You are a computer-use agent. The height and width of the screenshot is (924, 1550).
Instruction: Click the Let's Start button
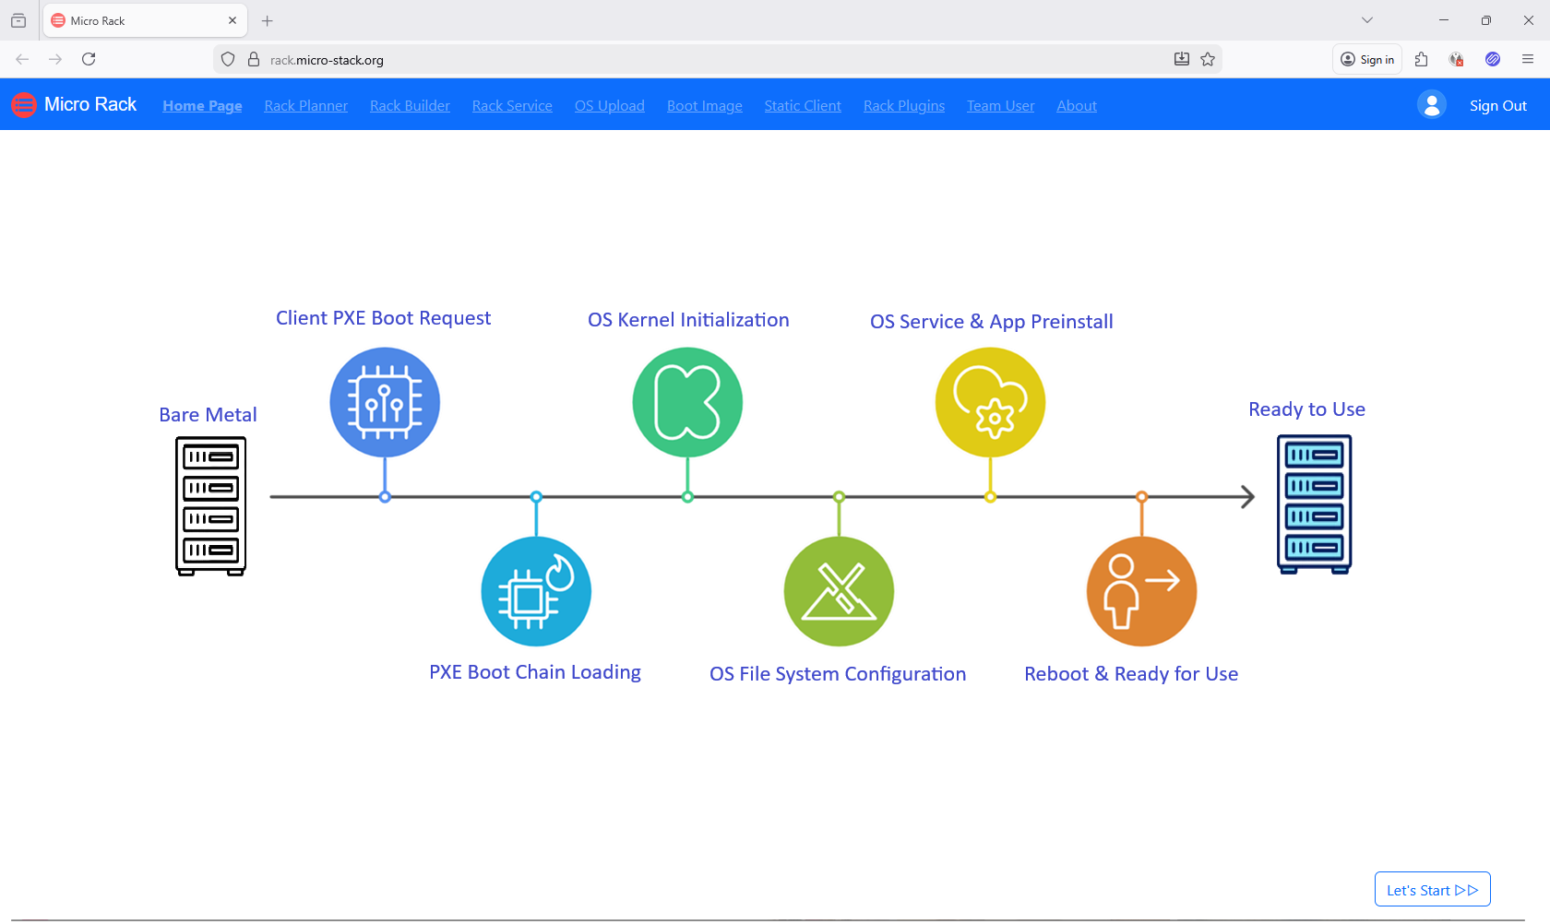[1432, 889]
